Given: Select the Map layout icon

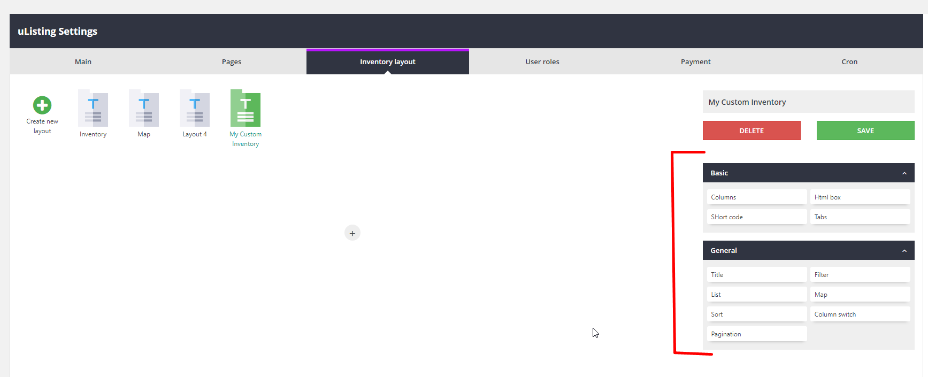Looking at the screenshot, I should tap(144, 109).
